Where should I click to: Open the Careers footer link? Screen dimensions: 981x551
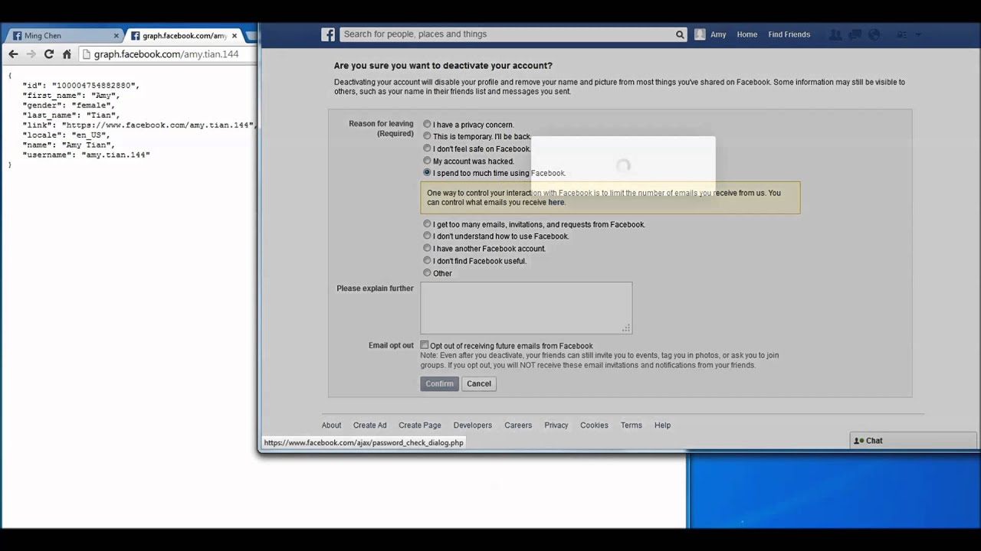tap(518, 425)
